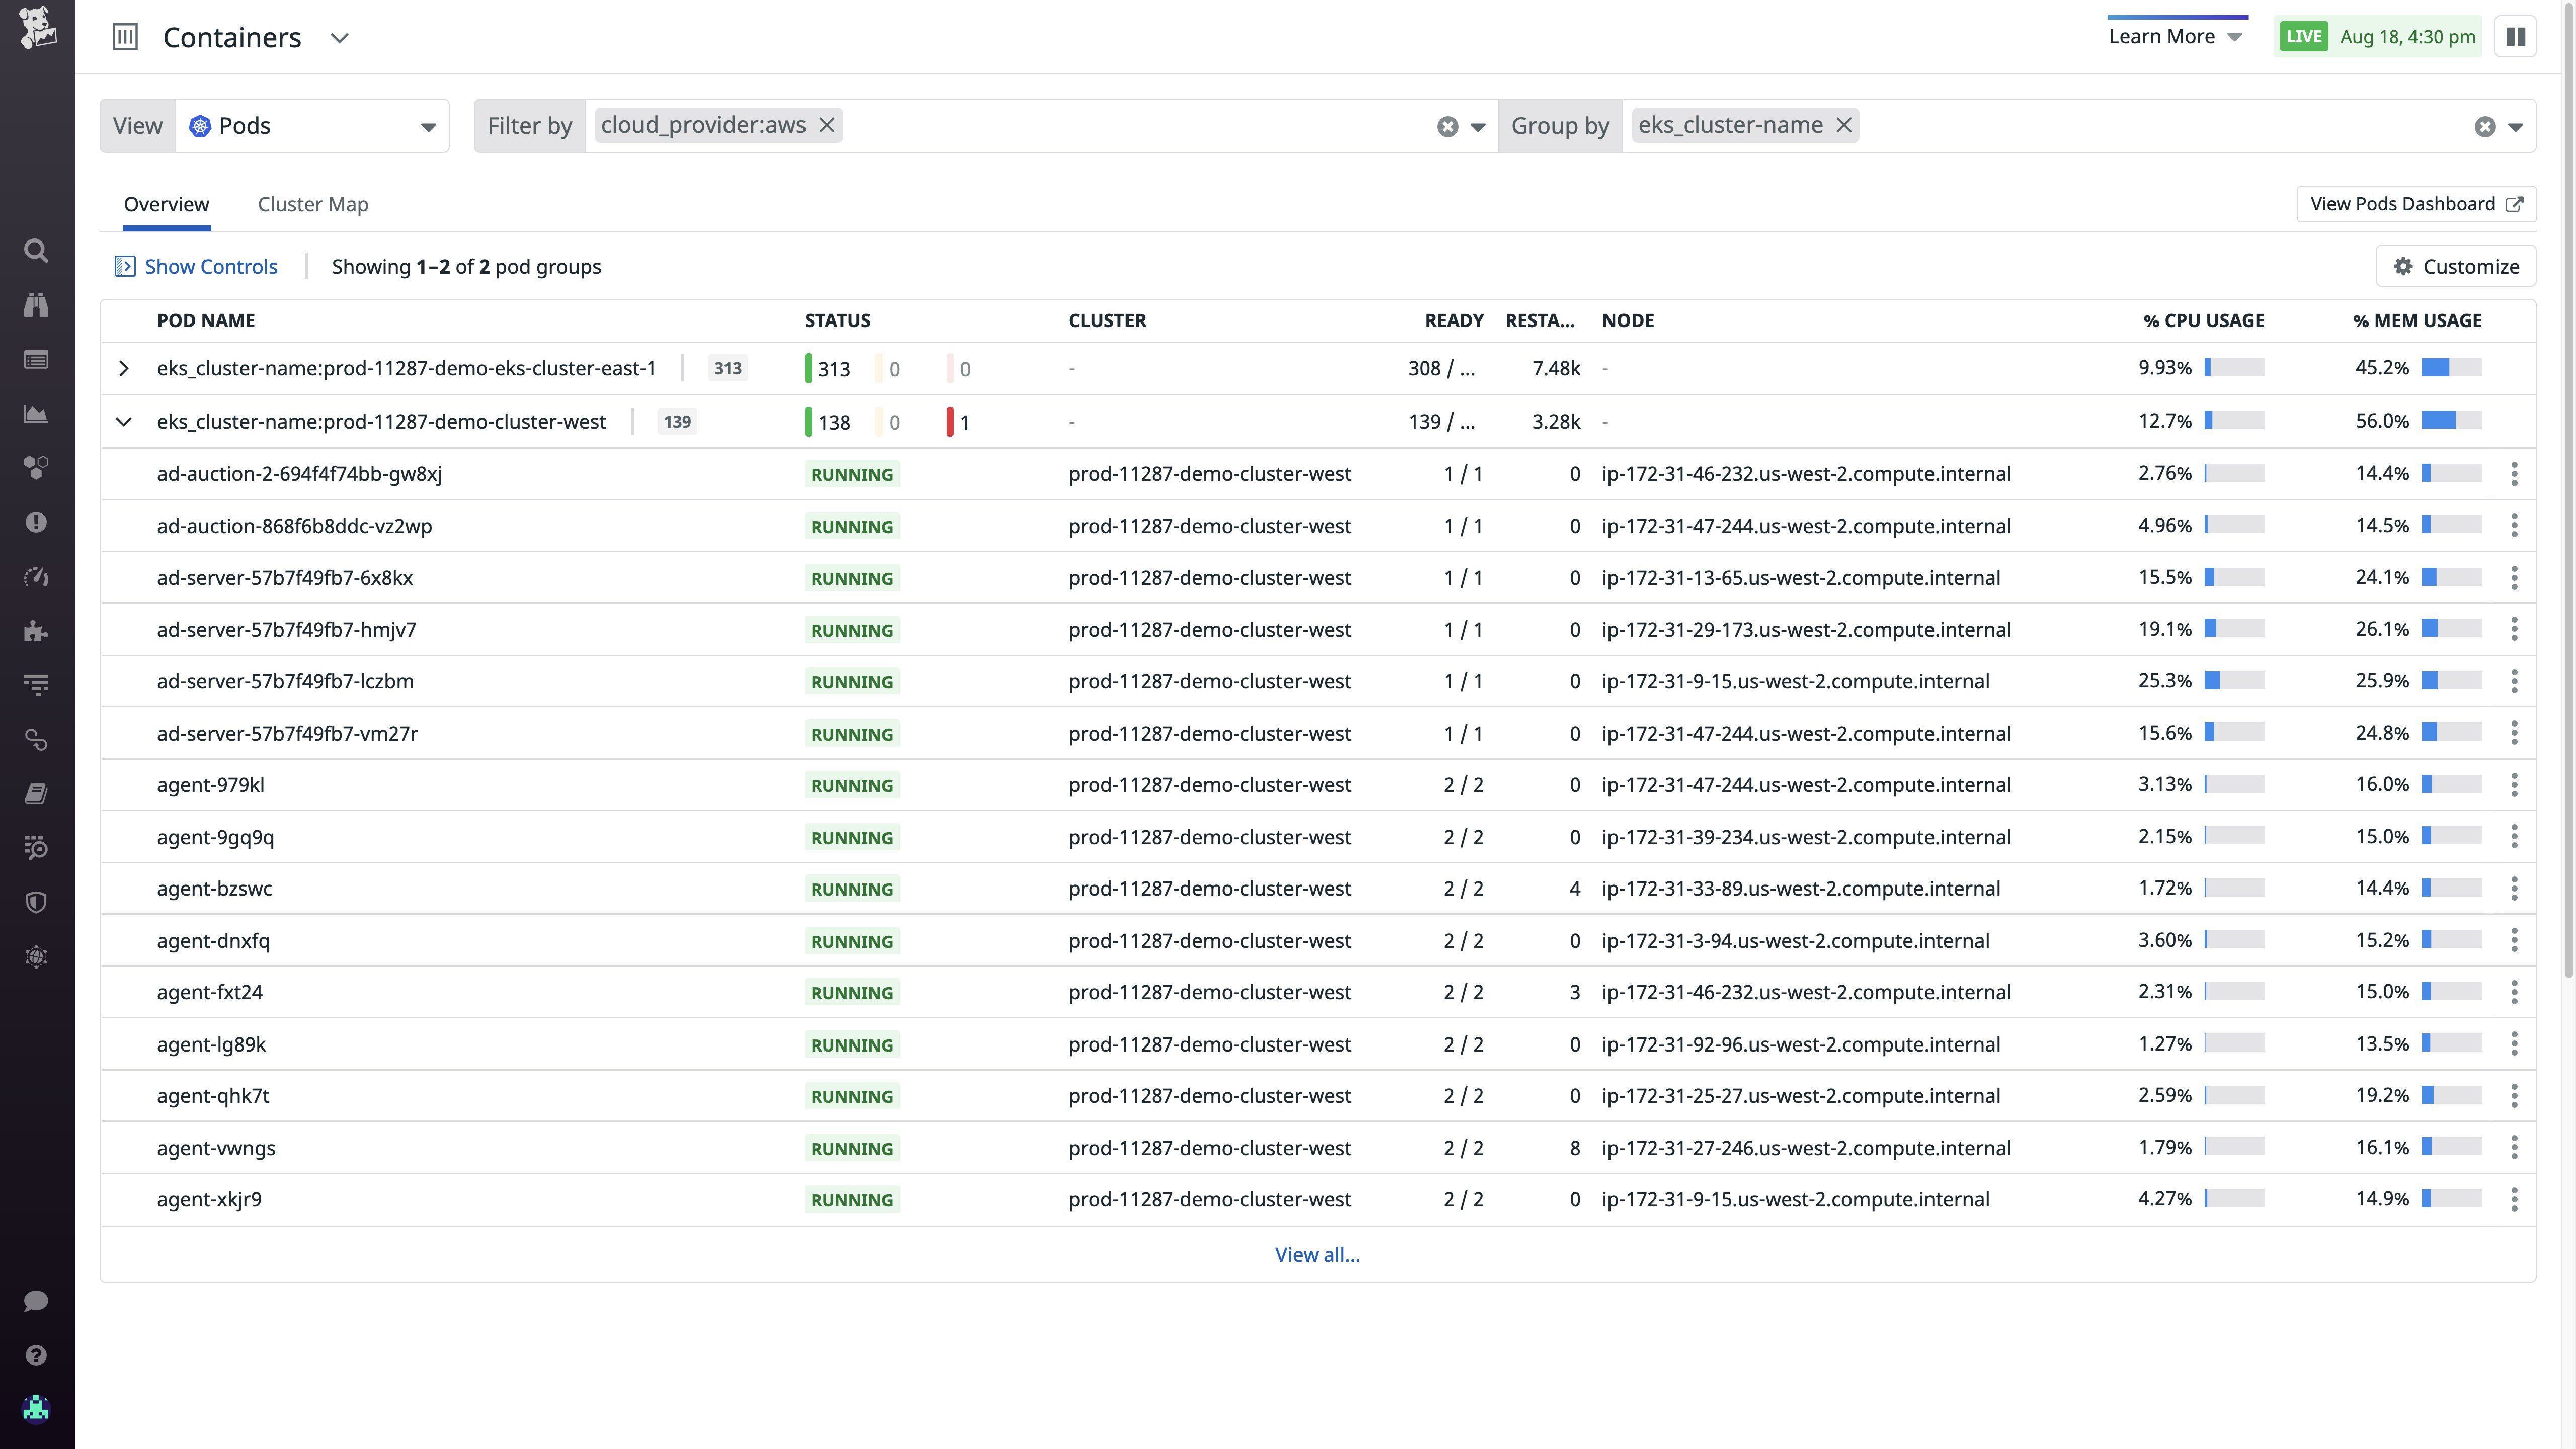This screenshot has height=1449, width=2576.
Task: Collapse the demo-cluster-west pod group
Action: tap(124, 421)
